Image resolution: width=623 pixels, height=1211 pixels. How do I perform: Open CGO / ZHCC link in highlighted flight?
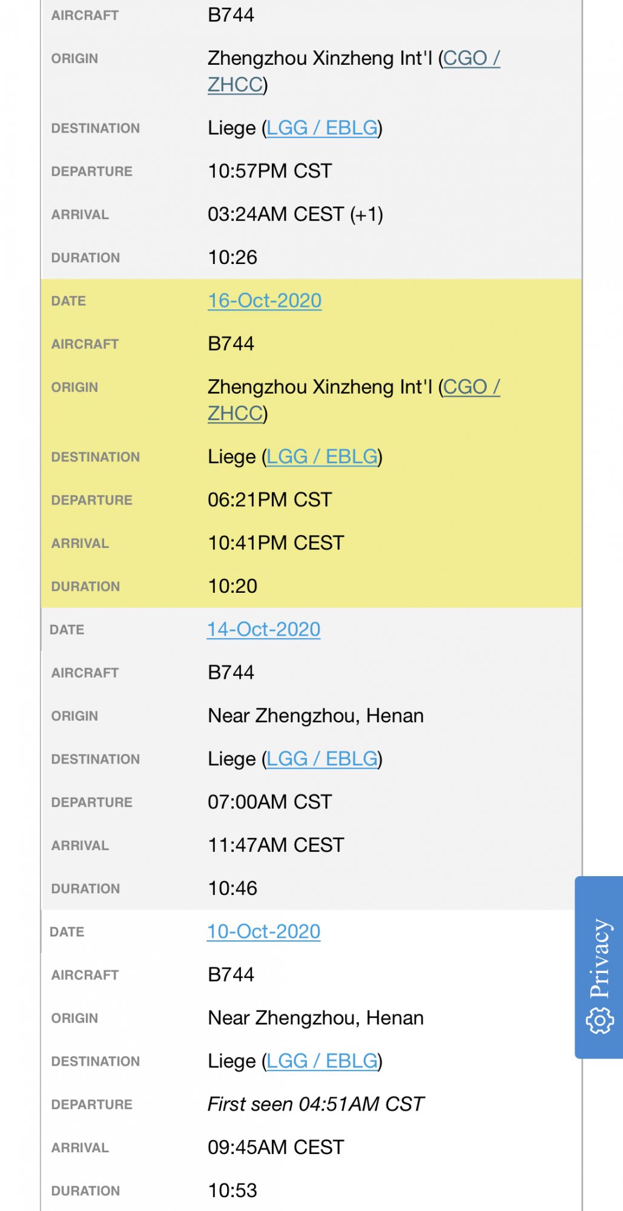(x=354, y=400)
